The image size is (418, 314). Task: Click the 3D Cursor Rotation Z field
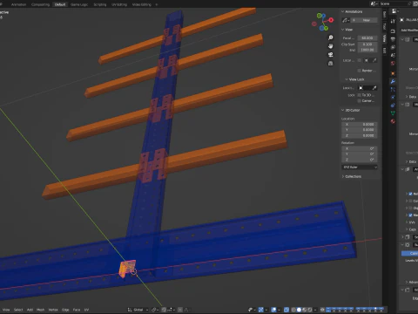(360, 160)
